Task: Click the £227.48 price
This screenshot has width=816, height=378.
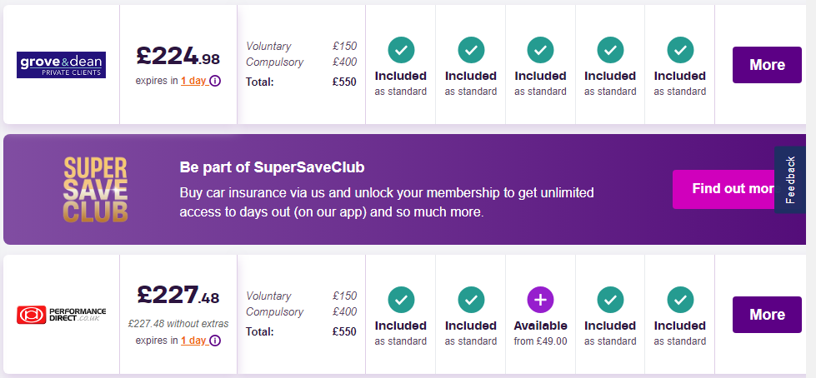Action: click(x=178, y=296)
